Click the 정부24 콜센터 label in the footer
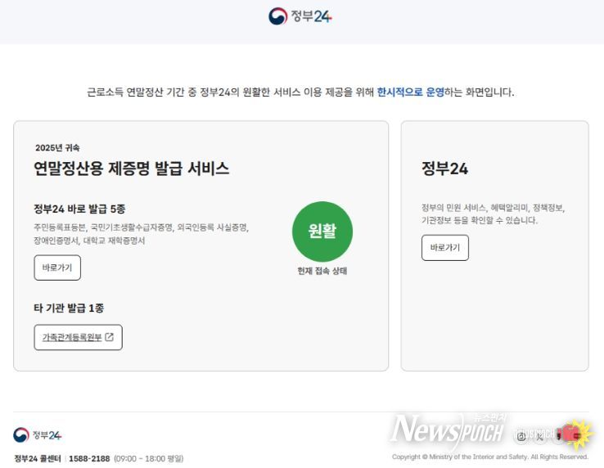This screenshot has width=604, height=468. click(x=38, y=459)
